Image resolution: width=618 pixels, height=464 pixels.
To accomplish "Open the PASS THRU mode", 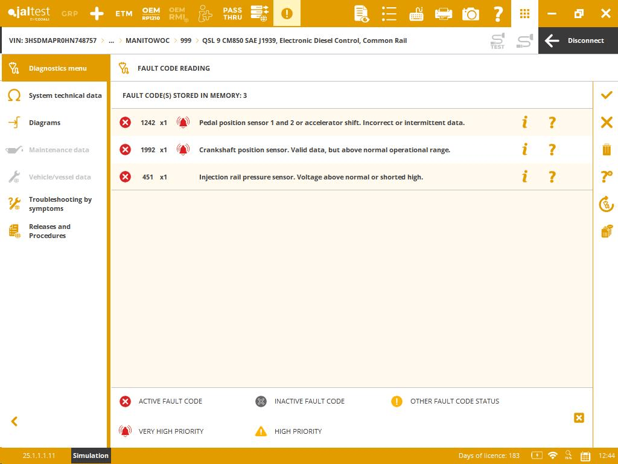I will tap(232, 13).
